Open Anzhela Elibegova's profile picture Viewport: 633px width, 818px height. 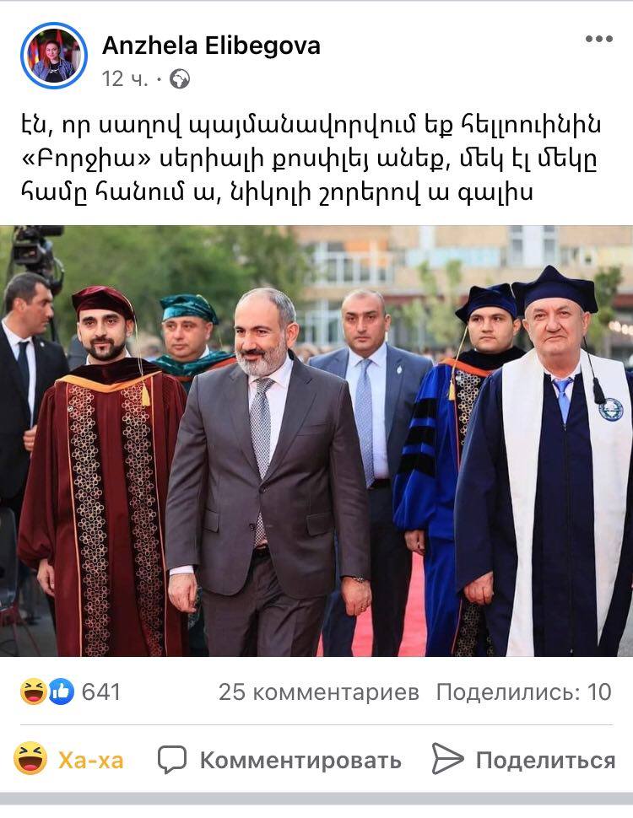[x=54, y=56]
